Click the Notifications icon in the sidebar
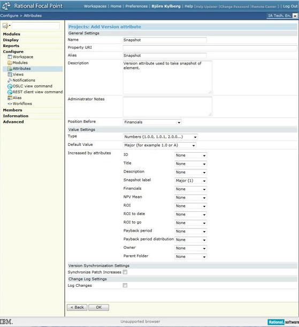Screen dimensions: 299x327 [x=10, y=80]
